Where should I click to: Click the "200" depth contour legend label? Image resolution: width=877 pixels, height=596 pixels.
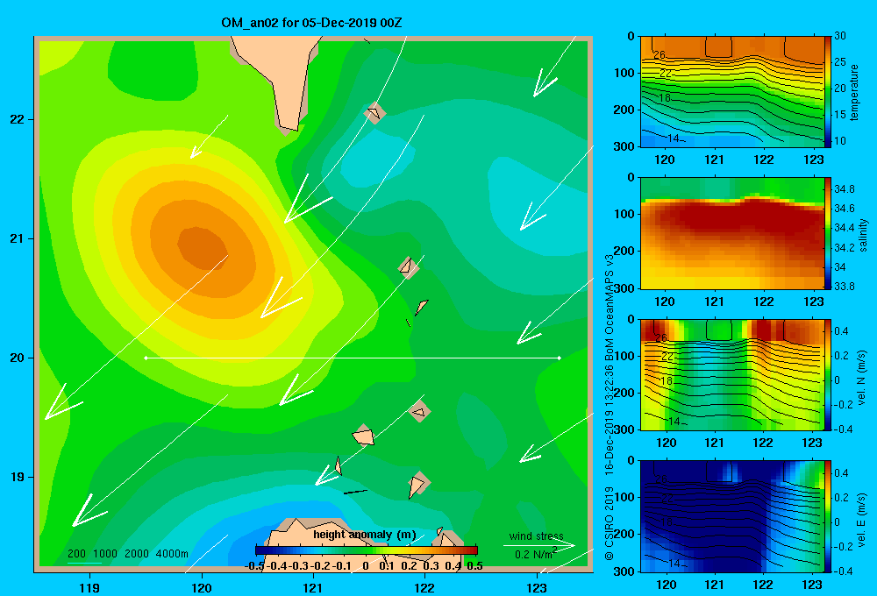76,554
